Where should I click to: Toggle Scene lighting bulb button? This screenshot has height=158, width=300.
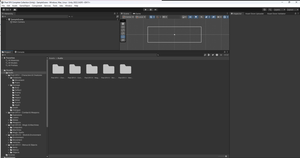point(196,17)
